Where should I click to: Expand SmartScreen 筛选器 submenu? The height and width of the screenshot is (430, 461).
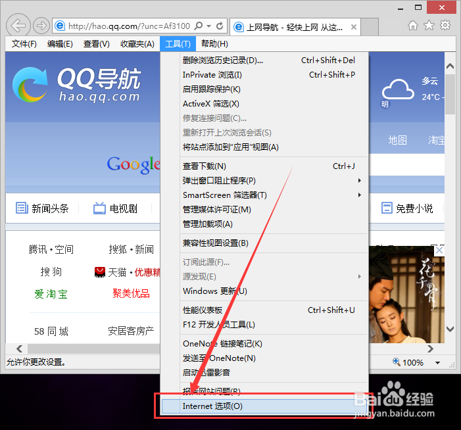point(359,195)
